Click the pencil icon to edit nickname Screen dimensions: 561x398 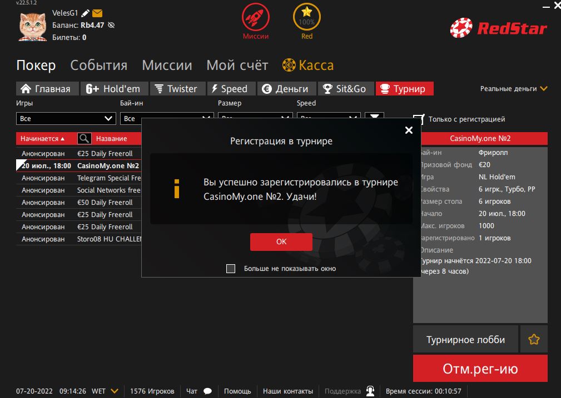pyautogui.click(x=85, y=13)
